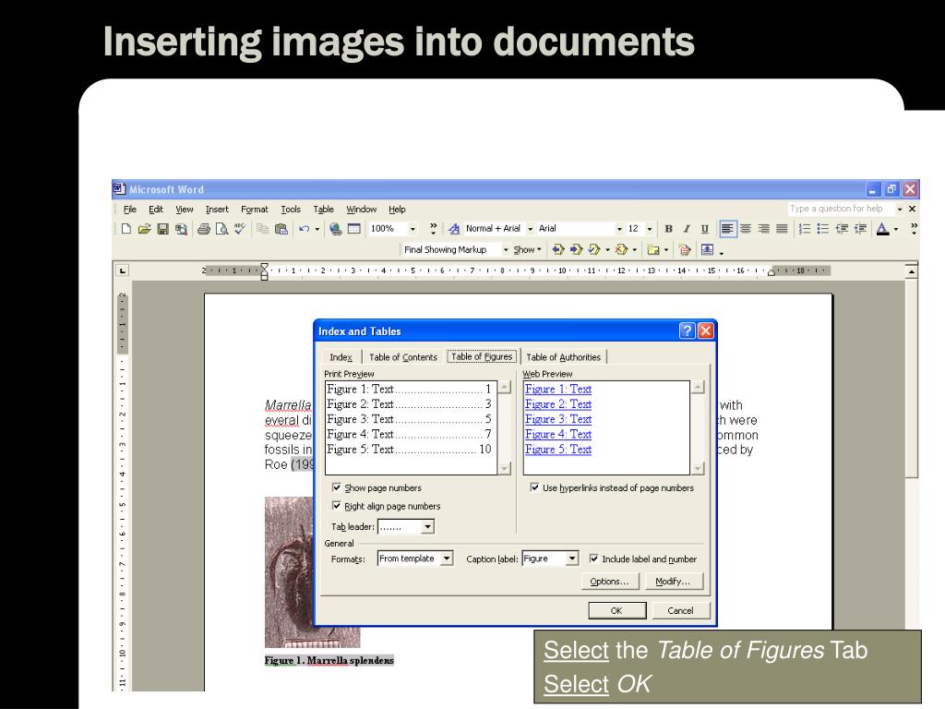Click the OK button

click(617, 610)
